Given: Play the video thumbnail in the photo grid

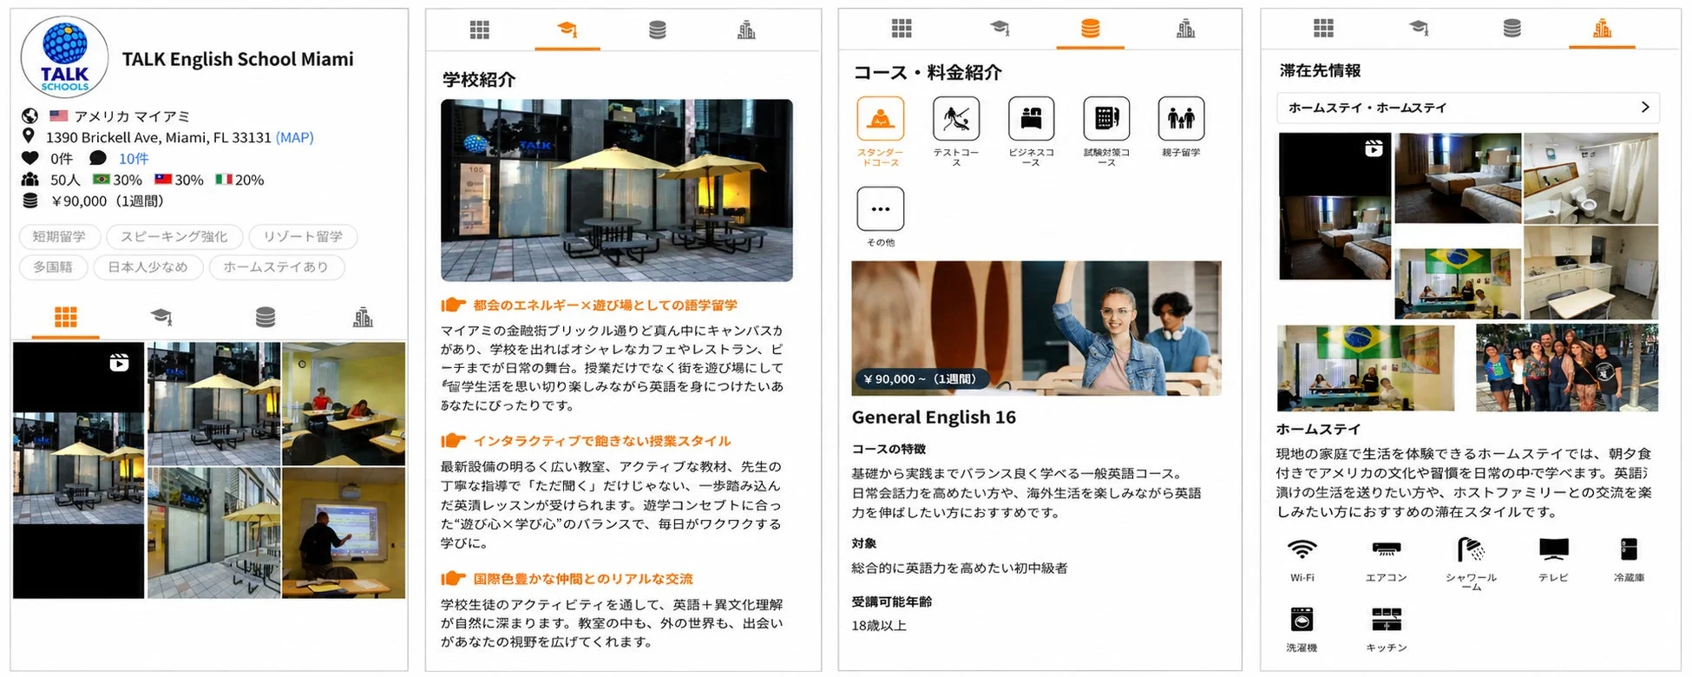Looking at the screenshot, I should [78, 470].
